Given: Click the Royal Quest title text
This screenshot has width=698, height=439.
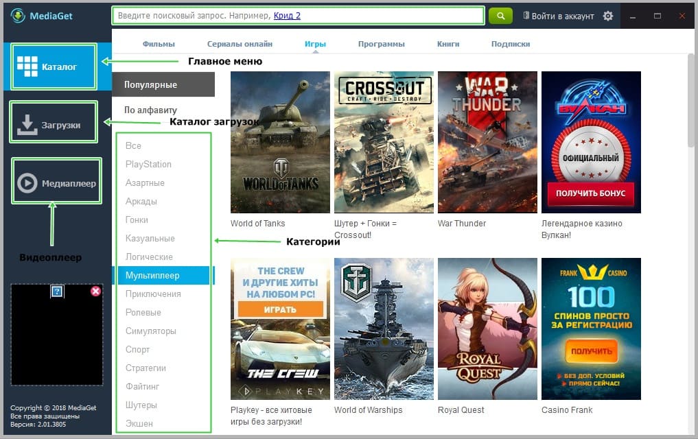Looking at the screenshot, I should [461, 410].
